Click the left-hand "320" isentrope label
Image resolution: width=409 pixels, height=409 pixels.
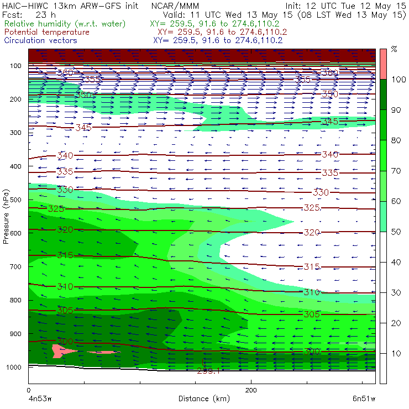coord(65,229)
